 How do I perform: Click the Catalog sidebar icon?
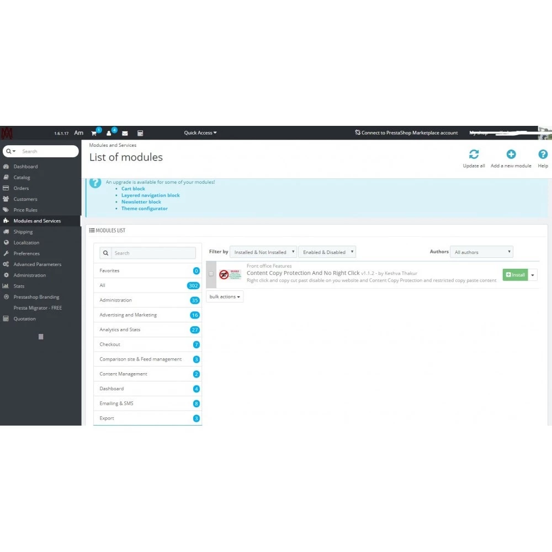(x=6, y=177)
